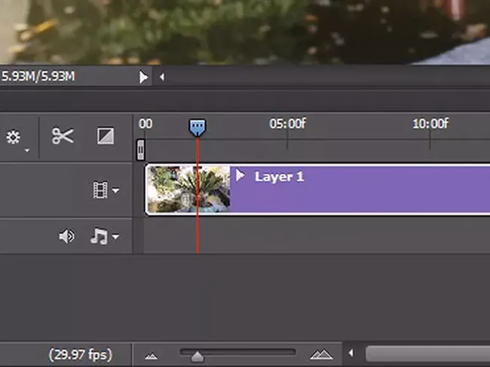The width and height of the screenshot is (490, 367).
Task: Expand the Layer 1 clip triangle
Action: tap(240, 175)
